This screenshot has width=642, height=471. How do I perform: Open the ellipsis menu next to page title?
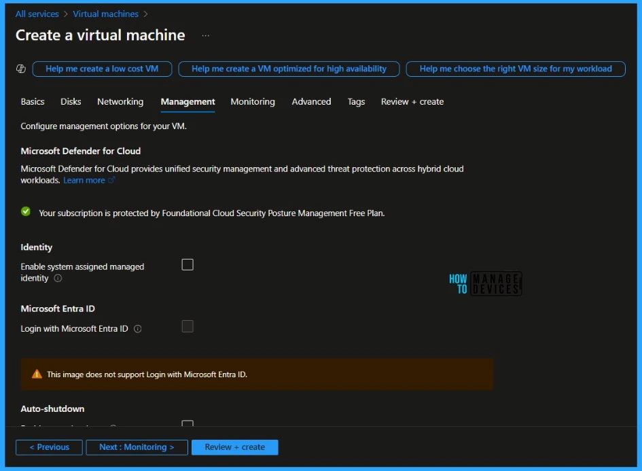(206, 35)
